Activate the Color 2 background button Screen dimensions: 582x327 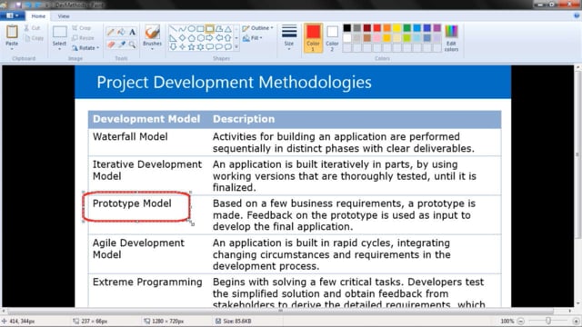coord(332,38)
